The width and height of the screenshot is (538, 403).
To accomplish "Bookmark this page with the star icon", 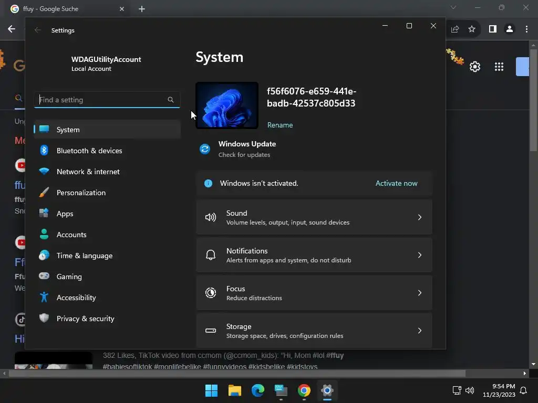I will click(x=472, y=29).
